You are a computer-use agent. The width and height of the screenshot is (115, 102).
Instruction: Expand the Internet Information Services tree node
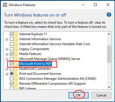7,39
